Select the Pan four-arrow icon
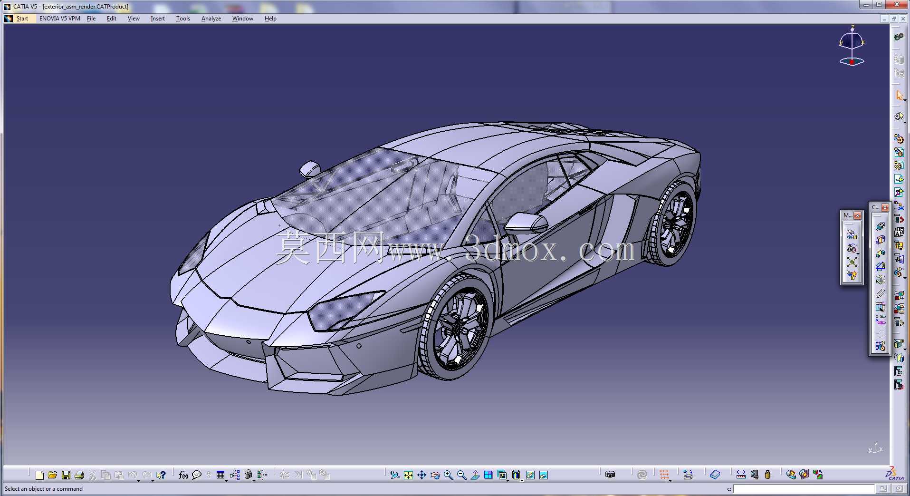This screenshot has width=910, height=496. pyautogui.click(x=421, y=475)
